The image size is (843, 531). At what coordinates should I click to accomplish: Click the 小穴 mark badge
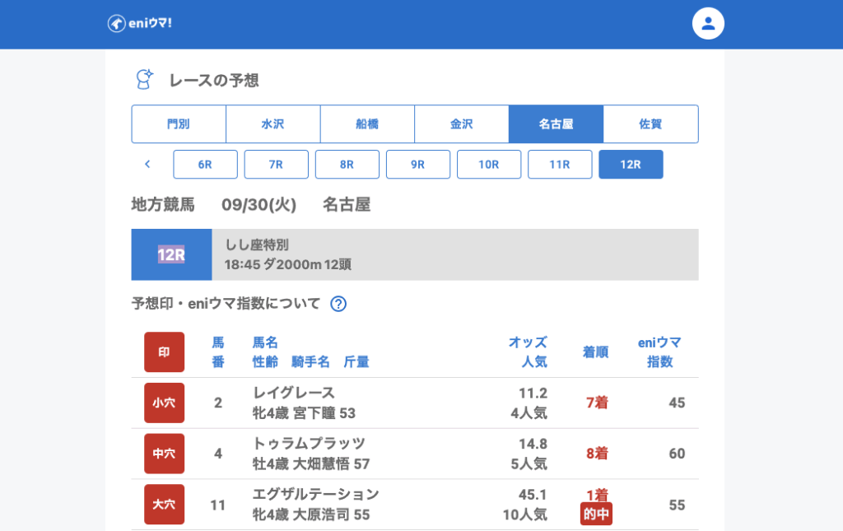tap(164, 403)
